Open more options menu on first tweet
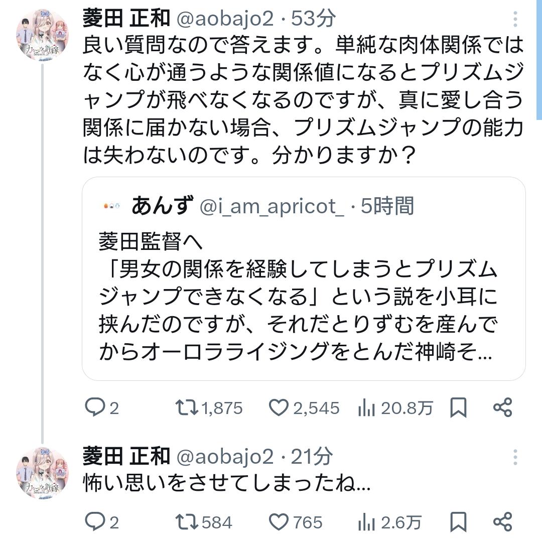 515,20
